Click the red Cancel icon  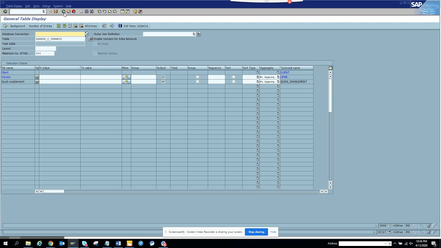73,11
